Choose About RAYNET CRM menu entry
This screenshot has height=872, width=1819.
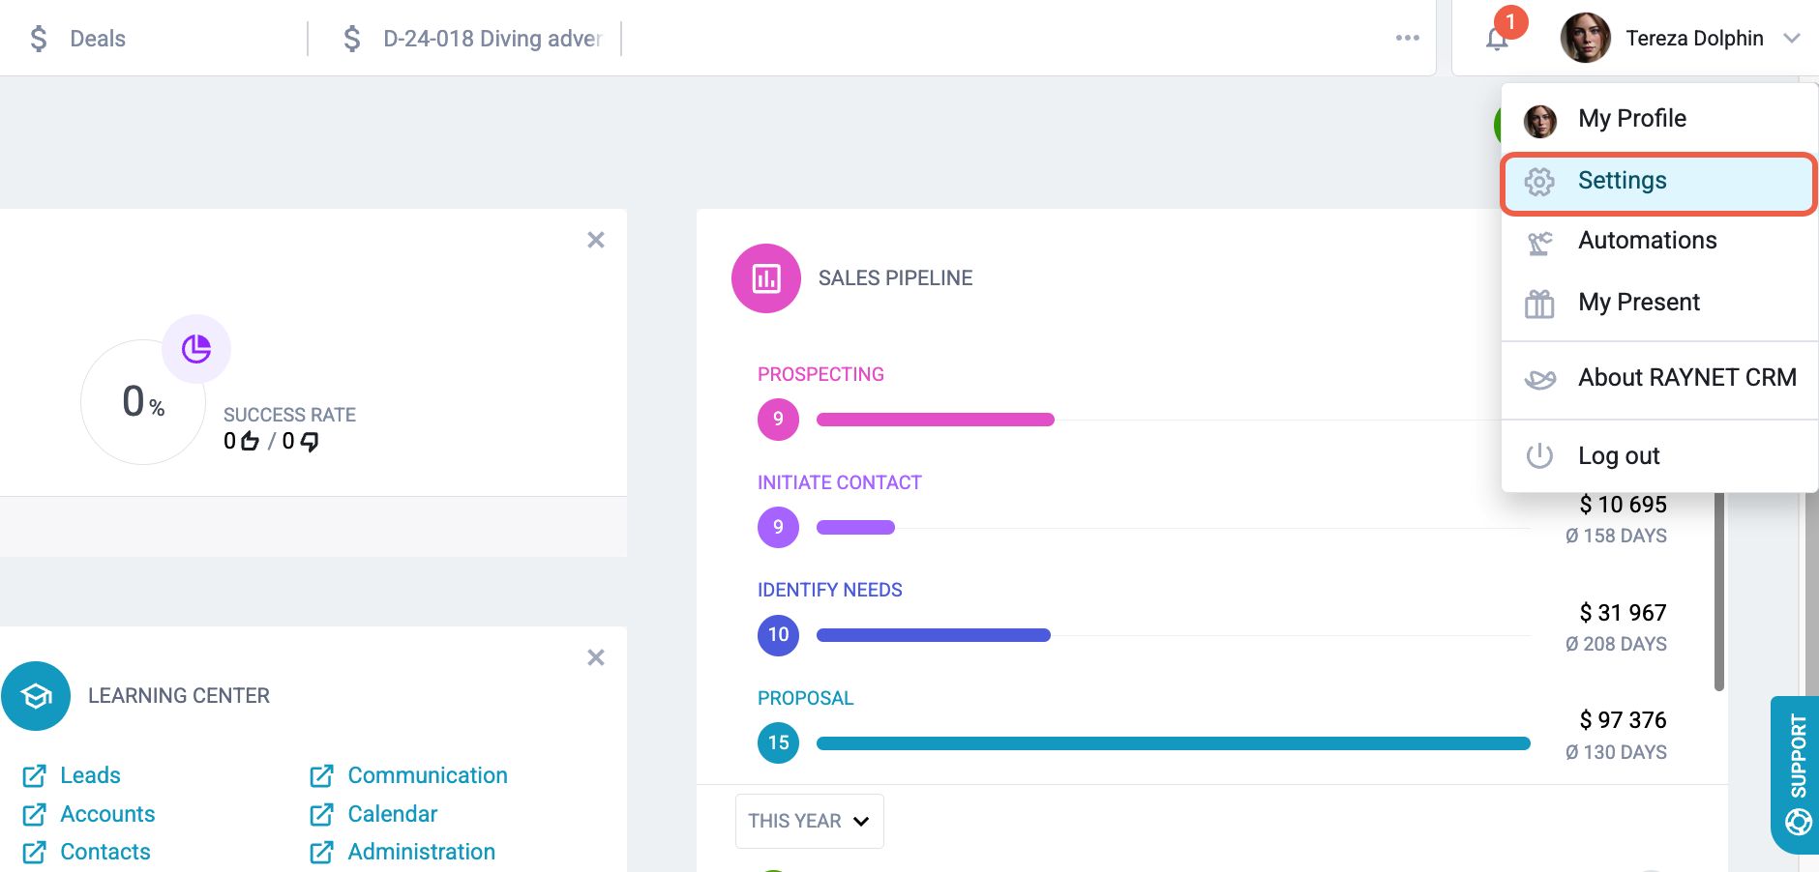point(1660,378)
